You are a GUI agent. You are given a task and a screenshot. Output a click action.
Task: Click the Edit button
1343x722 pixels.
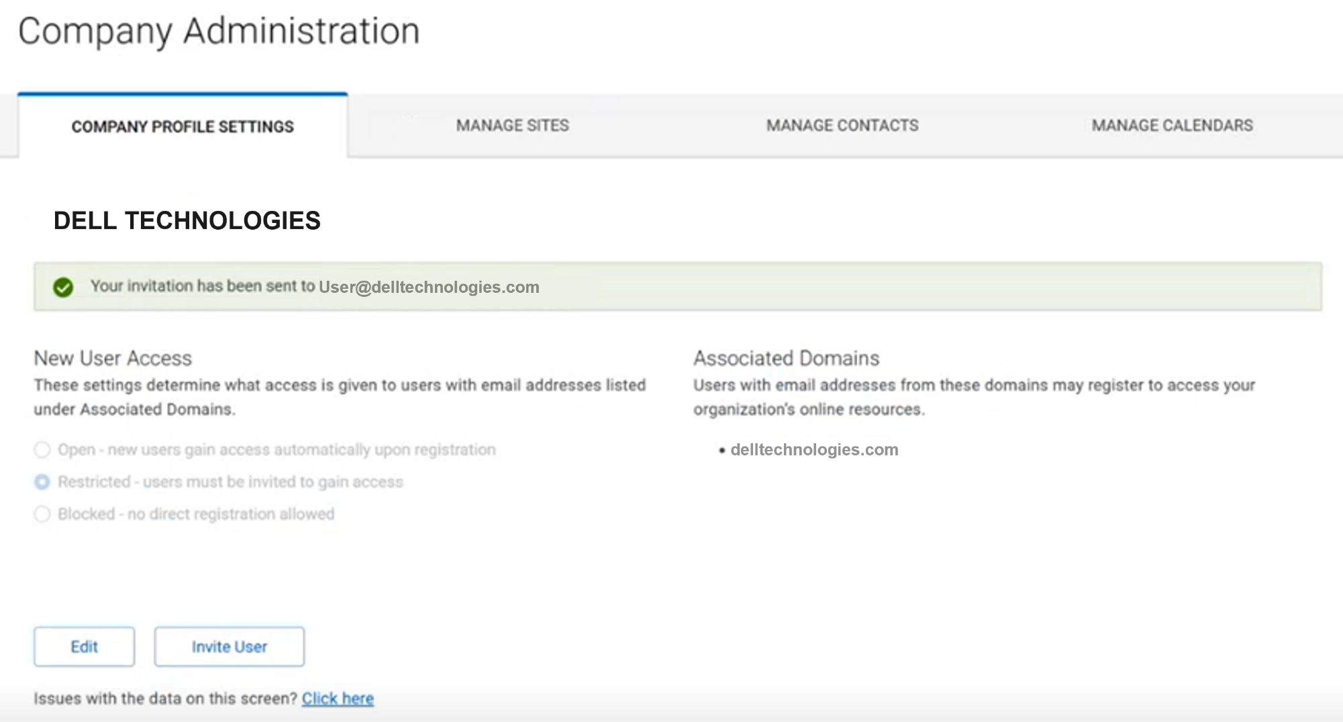click(83, 646)
